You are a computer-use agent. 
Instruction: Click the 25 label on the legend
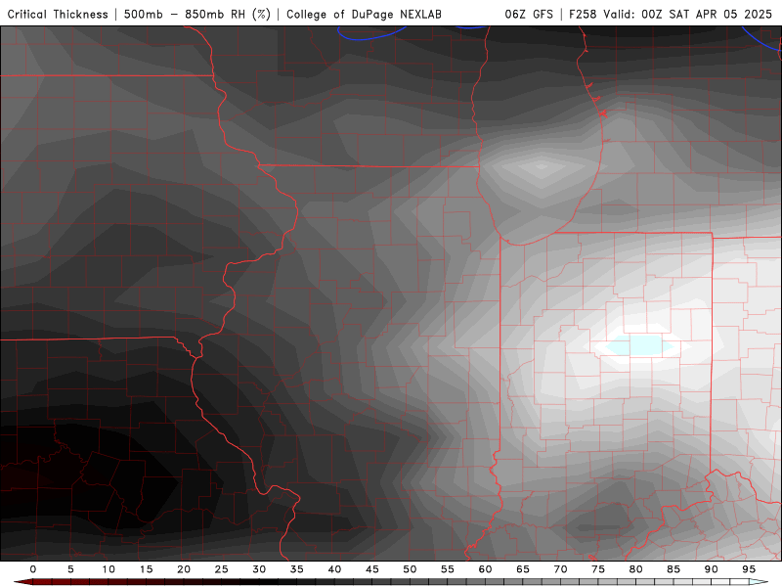click(x=222, y=569)
